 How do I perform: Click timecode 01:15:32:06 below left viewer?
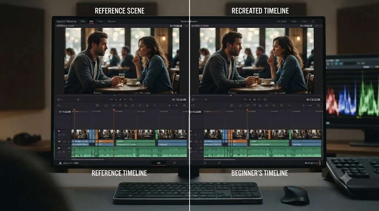[x=179, y=100]
